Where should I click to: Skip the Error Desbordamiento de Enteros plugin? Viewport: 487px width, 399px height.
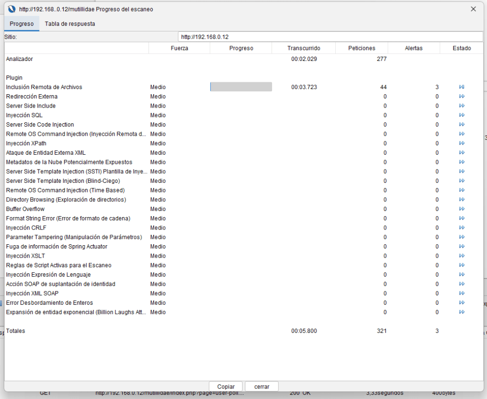pos(461,303)
